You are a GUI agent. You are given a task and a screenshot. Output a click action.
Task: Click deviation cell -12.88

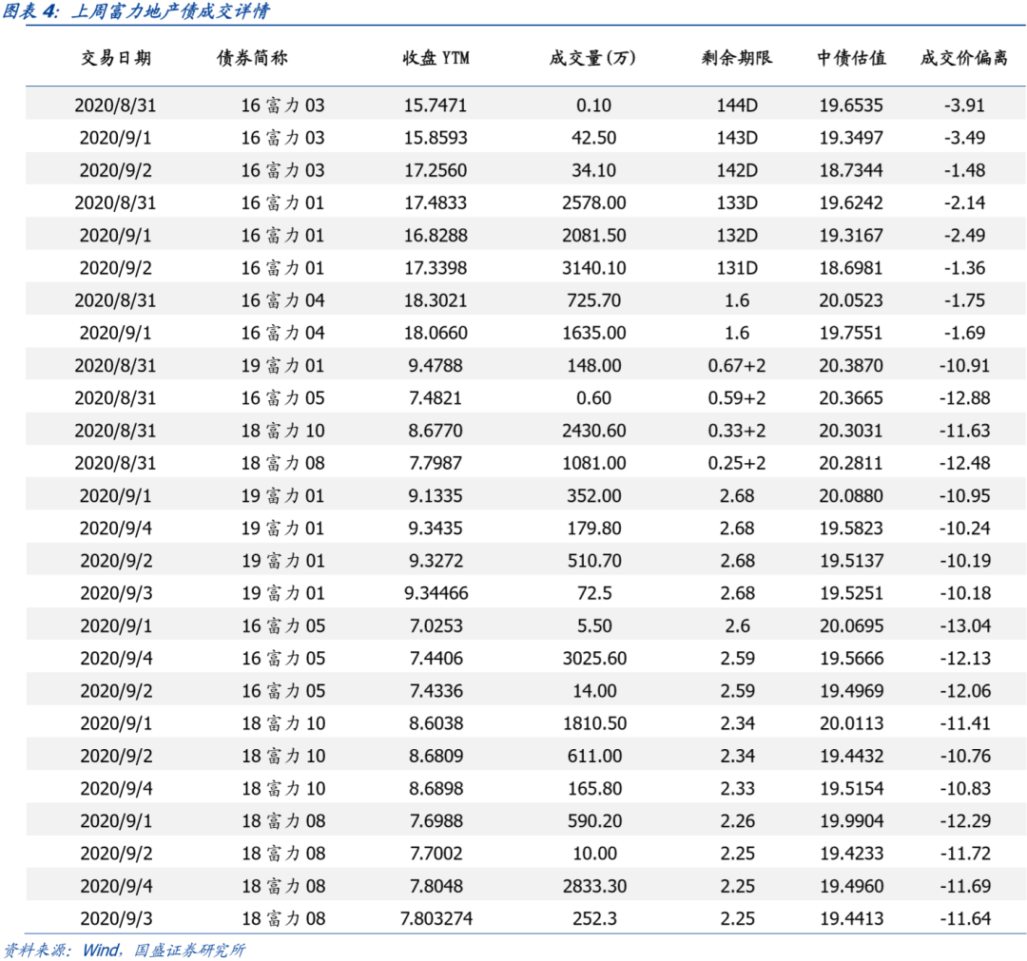click(965, 398)
